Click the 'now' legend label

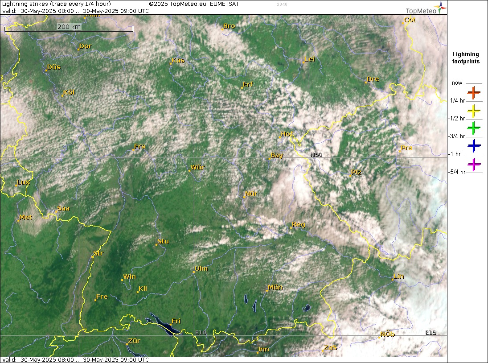(457, 83)
